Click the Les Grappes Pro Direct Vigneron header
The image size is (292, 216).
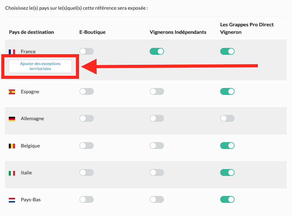(247, 28)
